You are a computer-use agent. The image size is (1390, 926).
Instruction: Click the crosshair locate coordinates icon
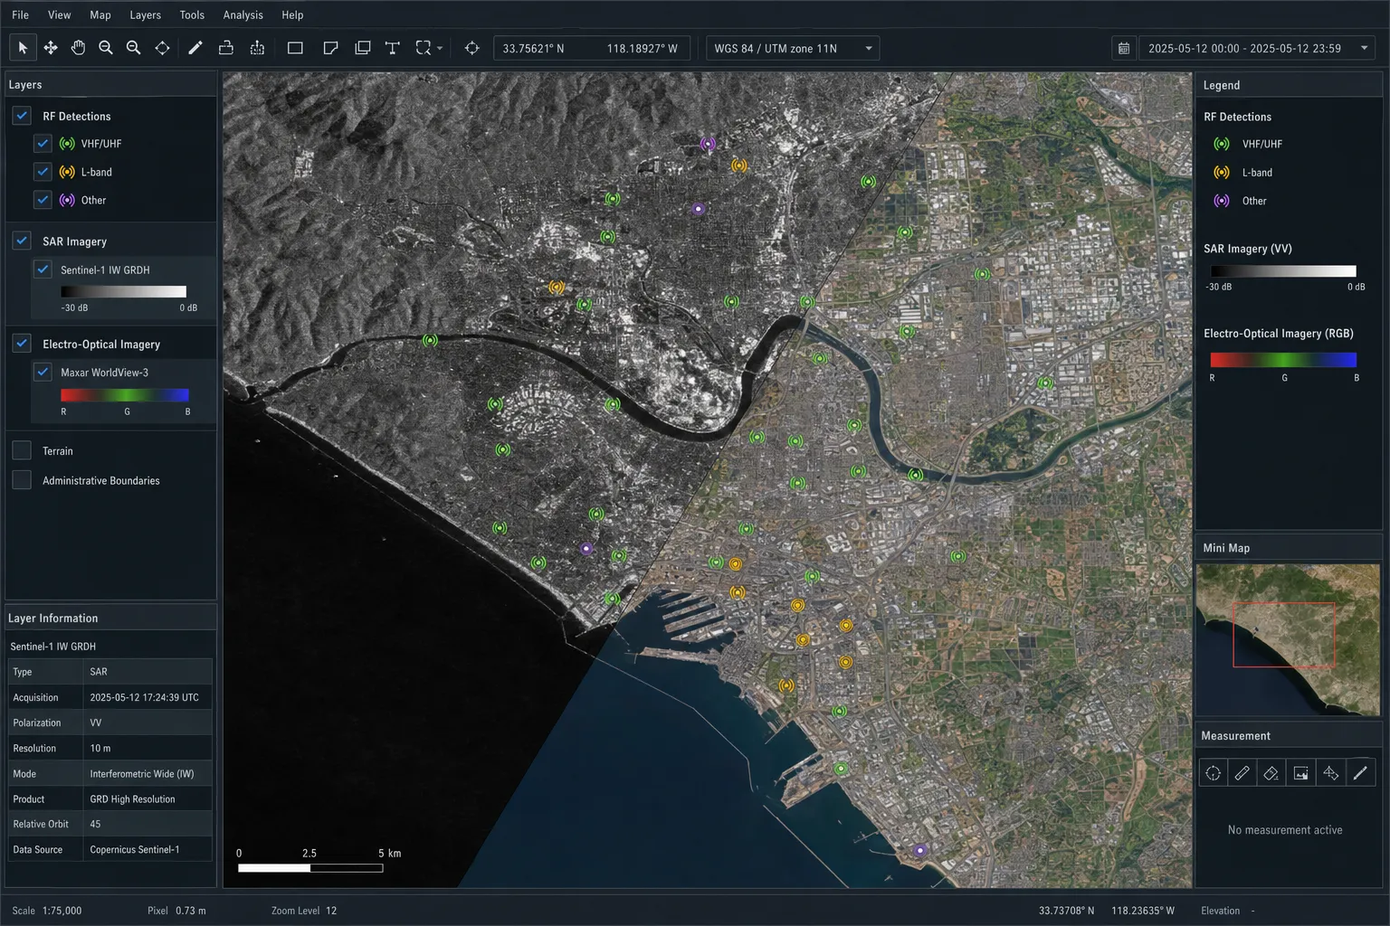[x=471, y=48]
